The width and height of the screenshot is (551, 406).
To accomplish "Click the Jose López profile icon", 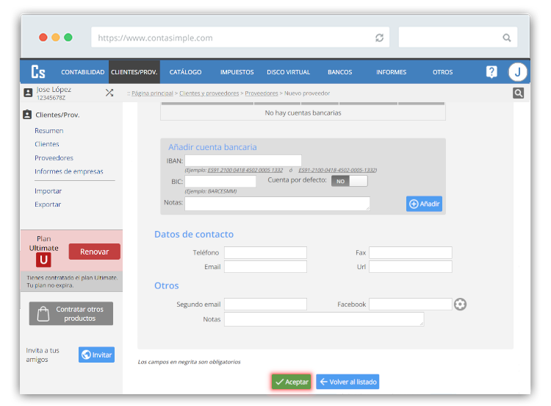I will coord(28,93).
